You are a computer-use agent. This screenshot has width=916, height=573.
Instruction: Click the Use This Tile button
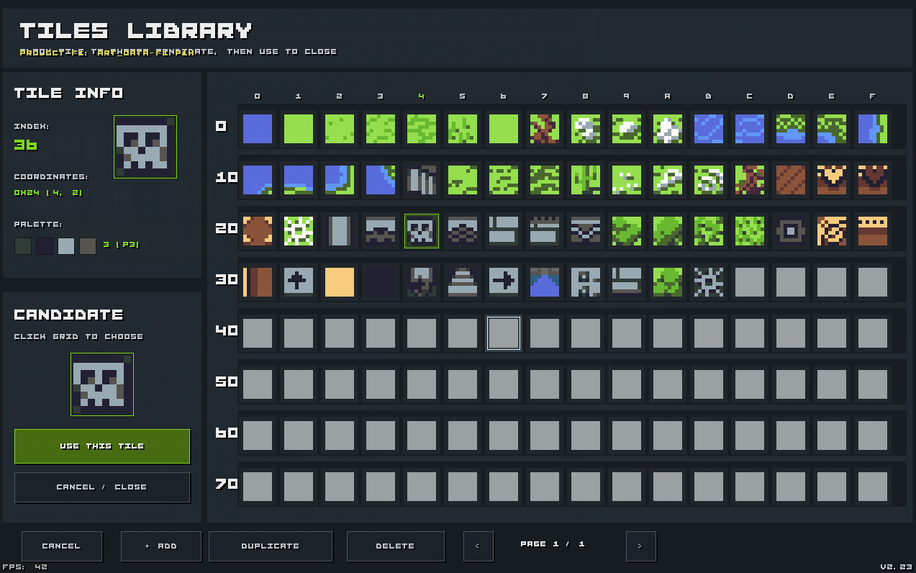click(102, 446)
